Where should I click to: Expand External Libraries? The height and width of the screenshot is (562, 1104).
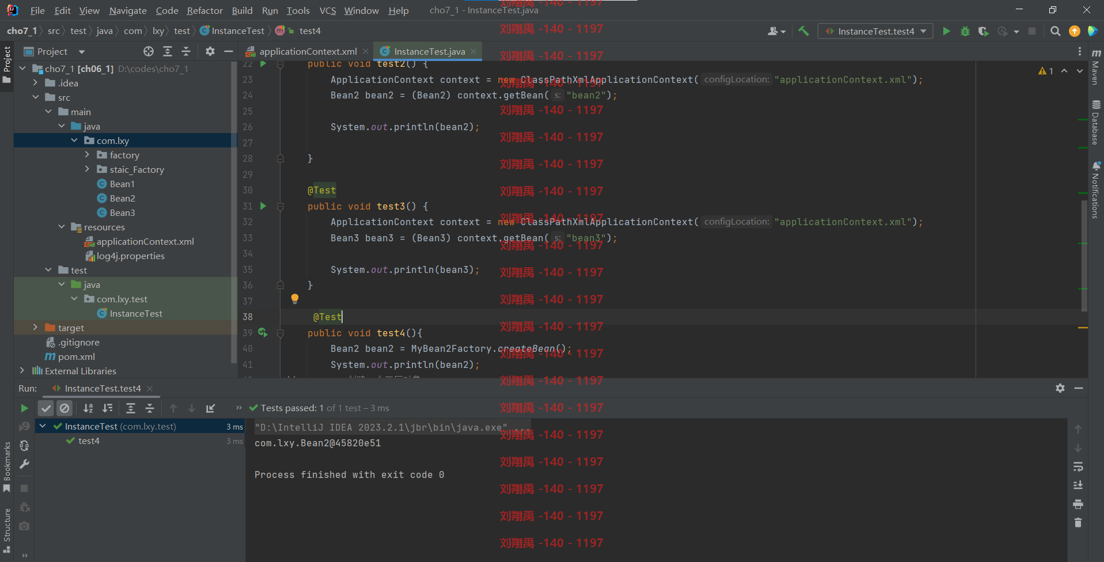22,371
